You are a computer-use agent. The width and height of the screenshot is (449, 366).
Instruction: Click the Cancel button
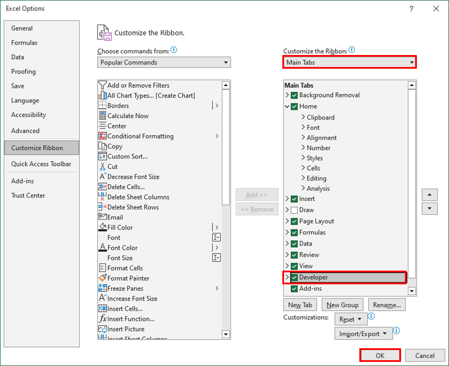[x=425, y=355]
